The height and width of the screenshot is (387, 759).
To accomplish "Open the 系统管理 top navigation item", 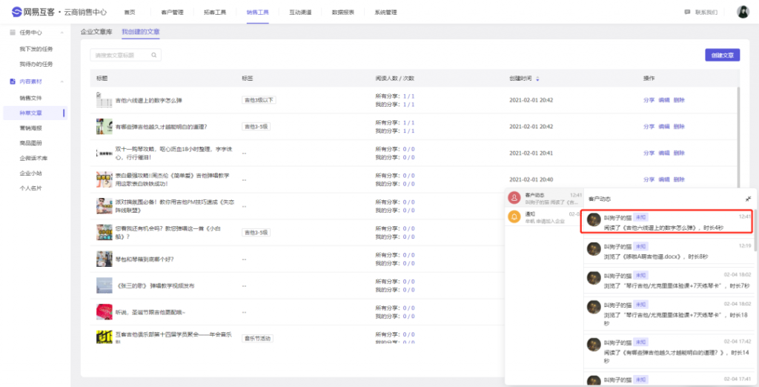I will 385,12.
